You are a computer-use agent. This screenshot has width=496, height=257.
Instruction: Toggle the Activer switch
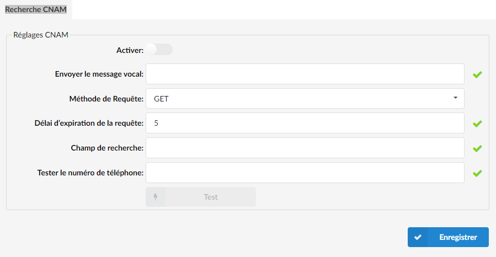pos(159,50)
